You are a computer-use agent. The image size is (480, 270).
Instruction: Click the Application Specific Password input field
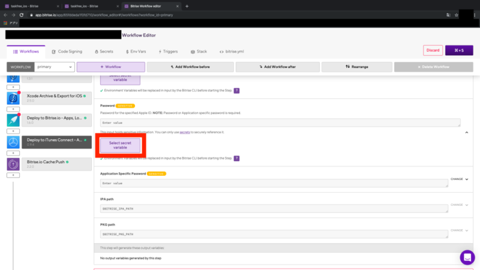click(274, 184)
